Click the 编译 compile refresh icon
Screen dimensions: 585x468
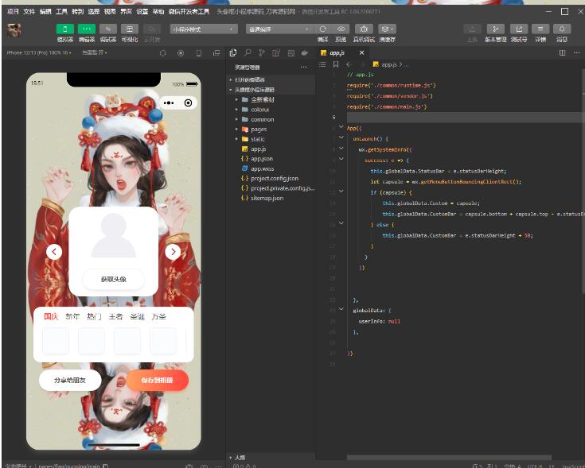322,29
